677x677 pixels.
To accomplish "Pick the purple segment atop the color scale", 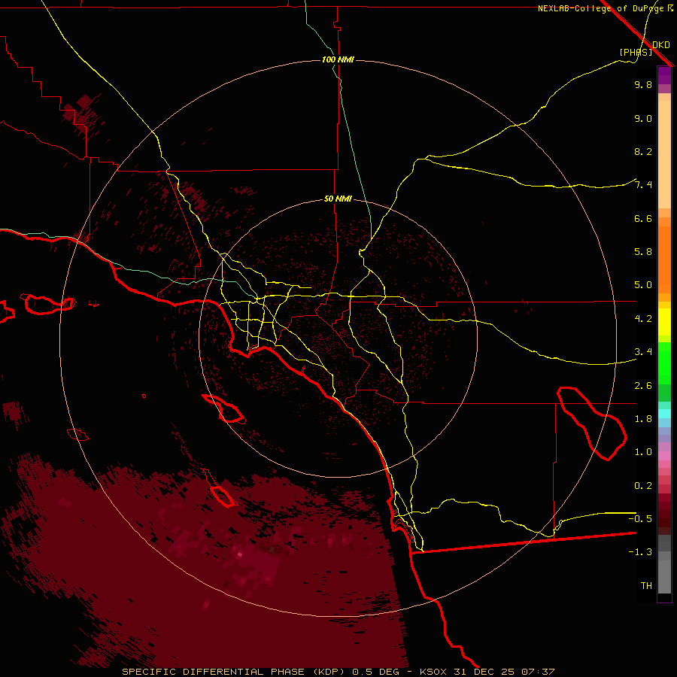I will click(x=664, y=75).
